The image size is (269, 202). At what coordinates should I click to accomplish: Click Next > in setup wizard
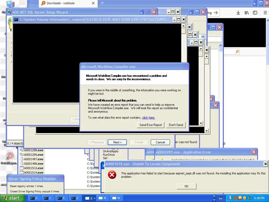(117, 142)
